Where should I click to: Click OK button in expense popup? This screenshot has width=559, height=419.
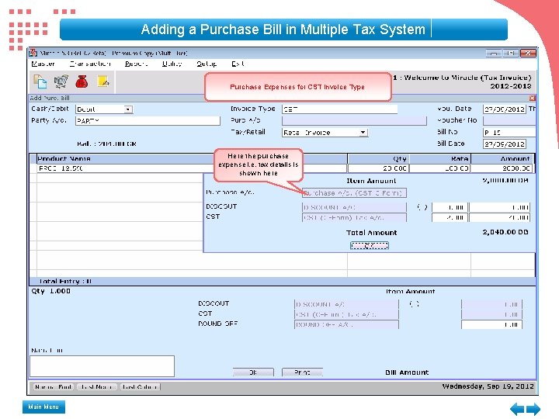tap(370, 245)
